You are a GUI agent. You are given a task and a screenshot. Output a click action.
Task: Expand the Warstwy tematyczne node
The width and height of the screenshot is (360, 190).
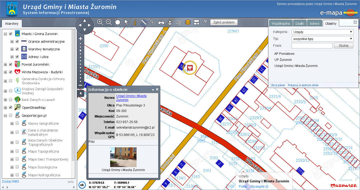[x=12, y=49]
